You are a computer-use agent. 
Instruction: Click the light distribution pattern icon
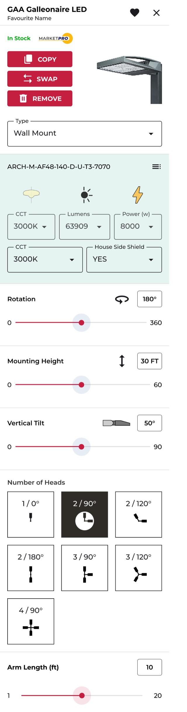(x=31, y=194)
